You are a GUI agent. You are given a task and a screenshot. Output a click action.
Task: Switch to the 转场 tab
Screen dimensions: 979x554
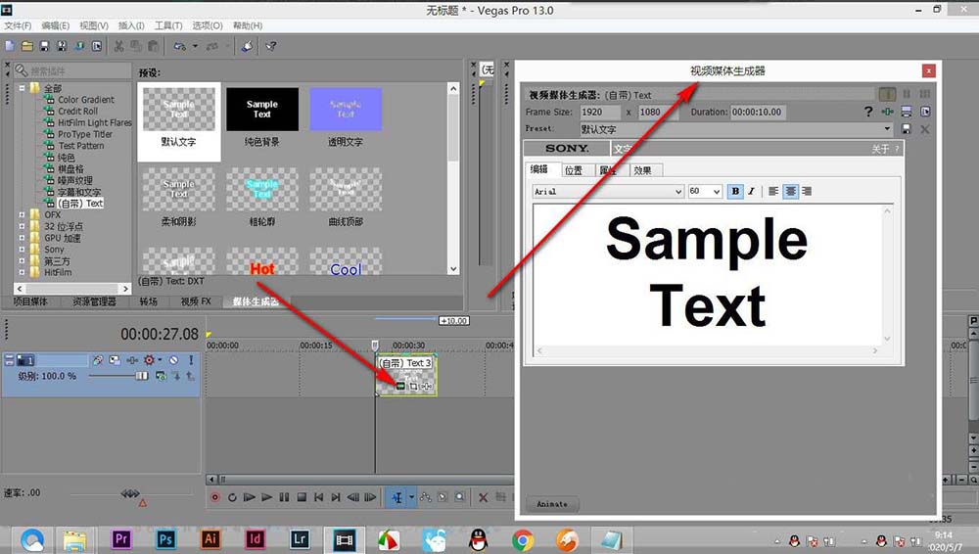(149, 301)
